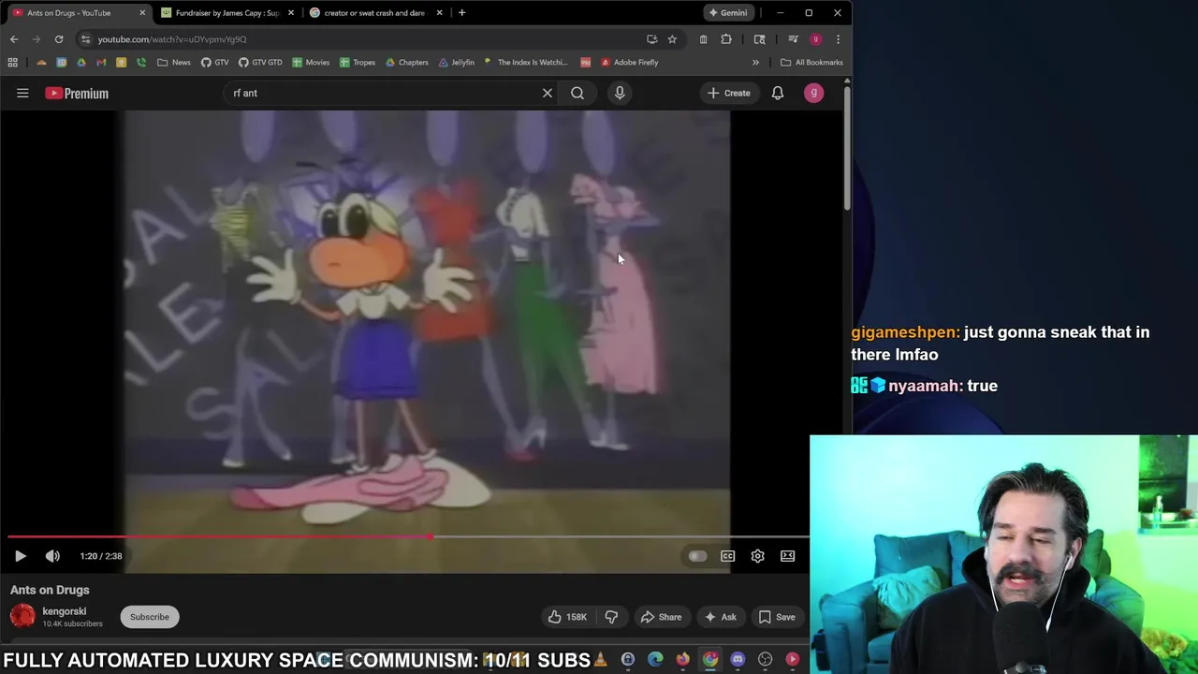Click the install or cast icon in the address bar
This screenshot has width=1198, height=674.
[x=651, y=39]
